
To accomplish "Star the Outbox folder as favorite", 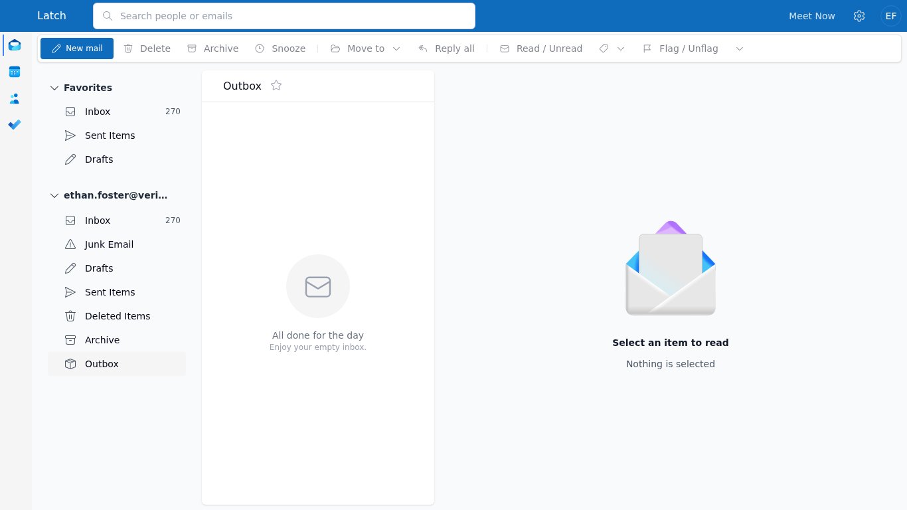I will [x=276, y=86].
